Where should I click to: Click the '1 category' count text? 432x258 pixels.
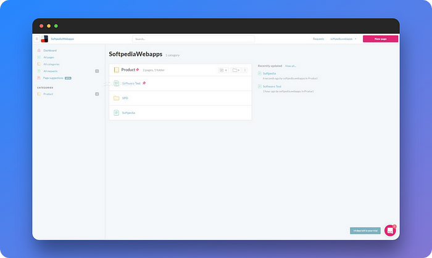(172, 55)
